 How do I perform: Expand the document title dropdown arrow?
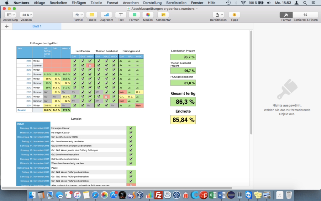(197, 8)
